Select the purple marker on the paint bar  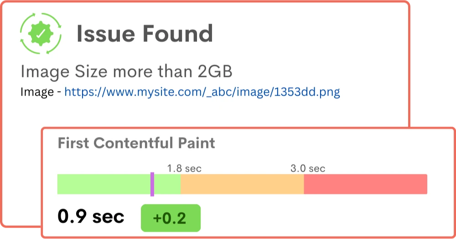click(152, 184)
